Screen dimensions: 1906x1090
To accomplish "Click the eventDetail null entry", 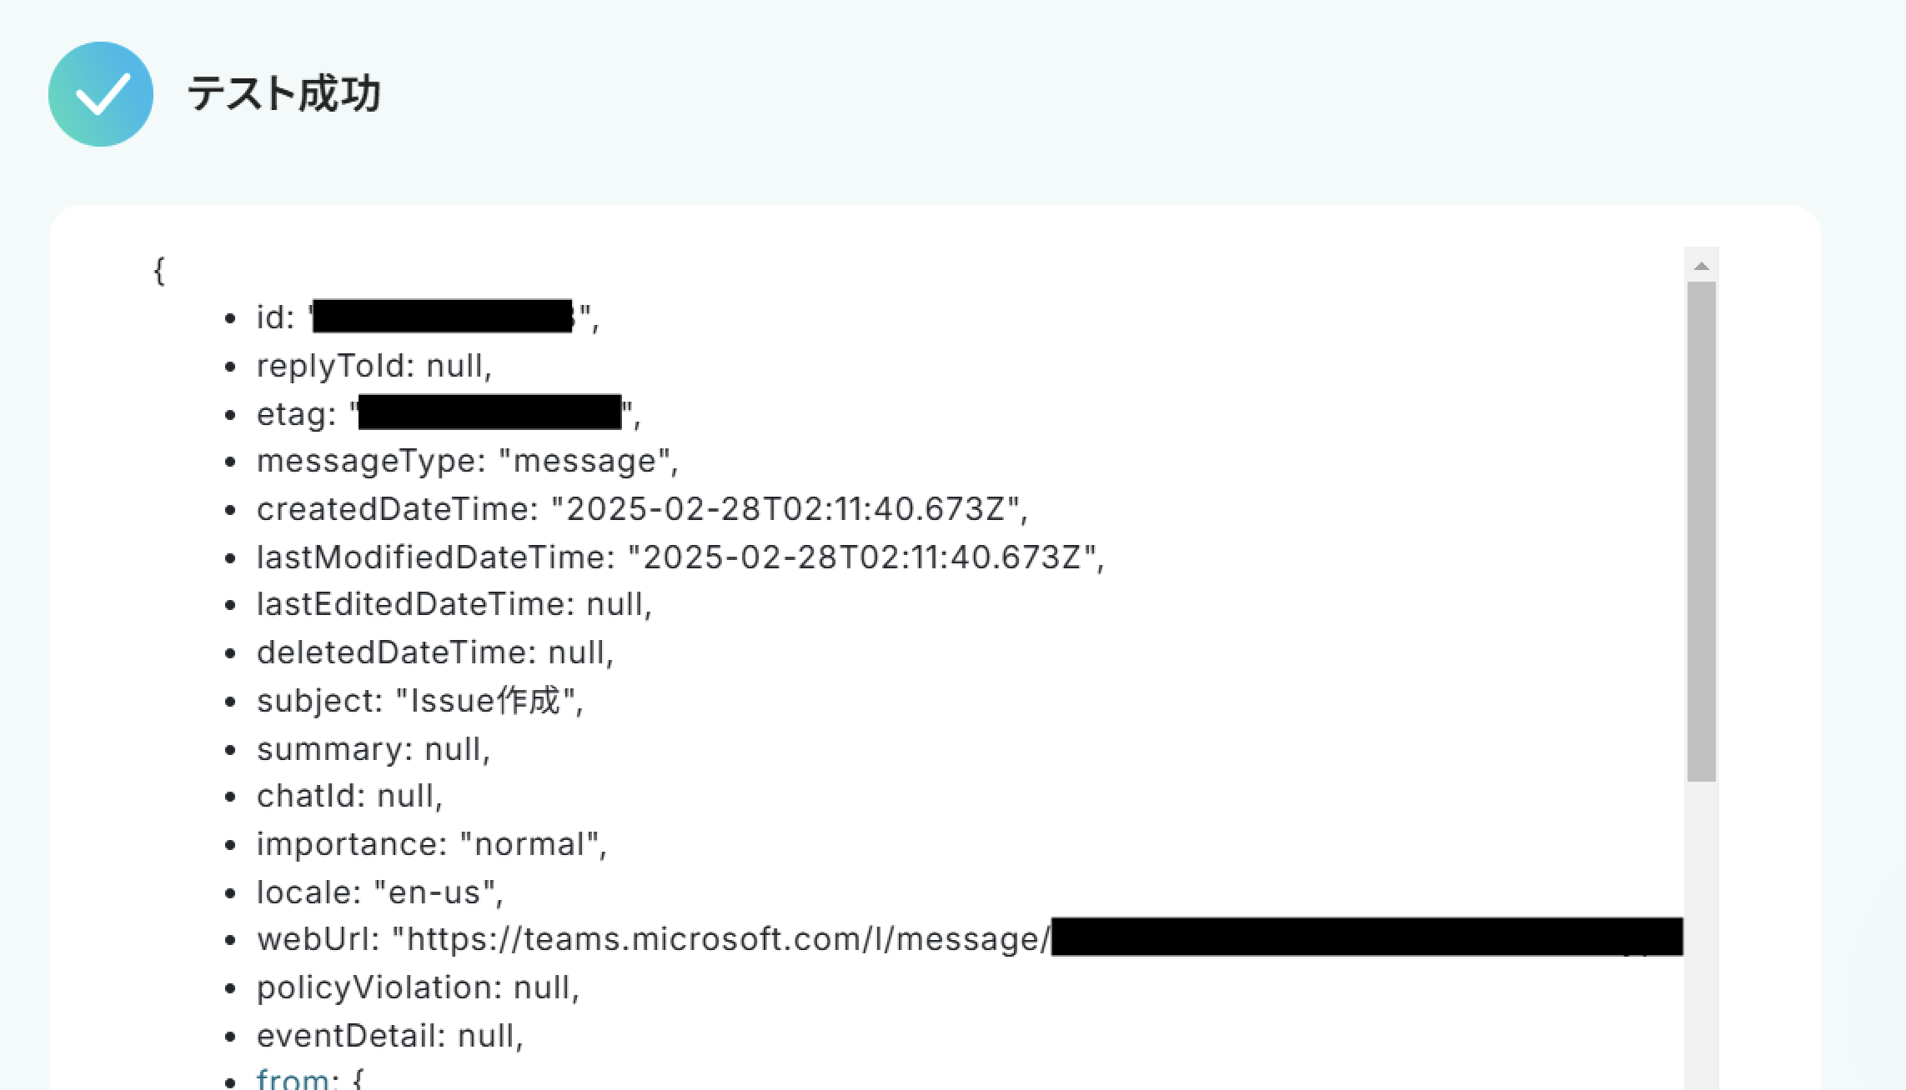I will [x=389, y=1036].
